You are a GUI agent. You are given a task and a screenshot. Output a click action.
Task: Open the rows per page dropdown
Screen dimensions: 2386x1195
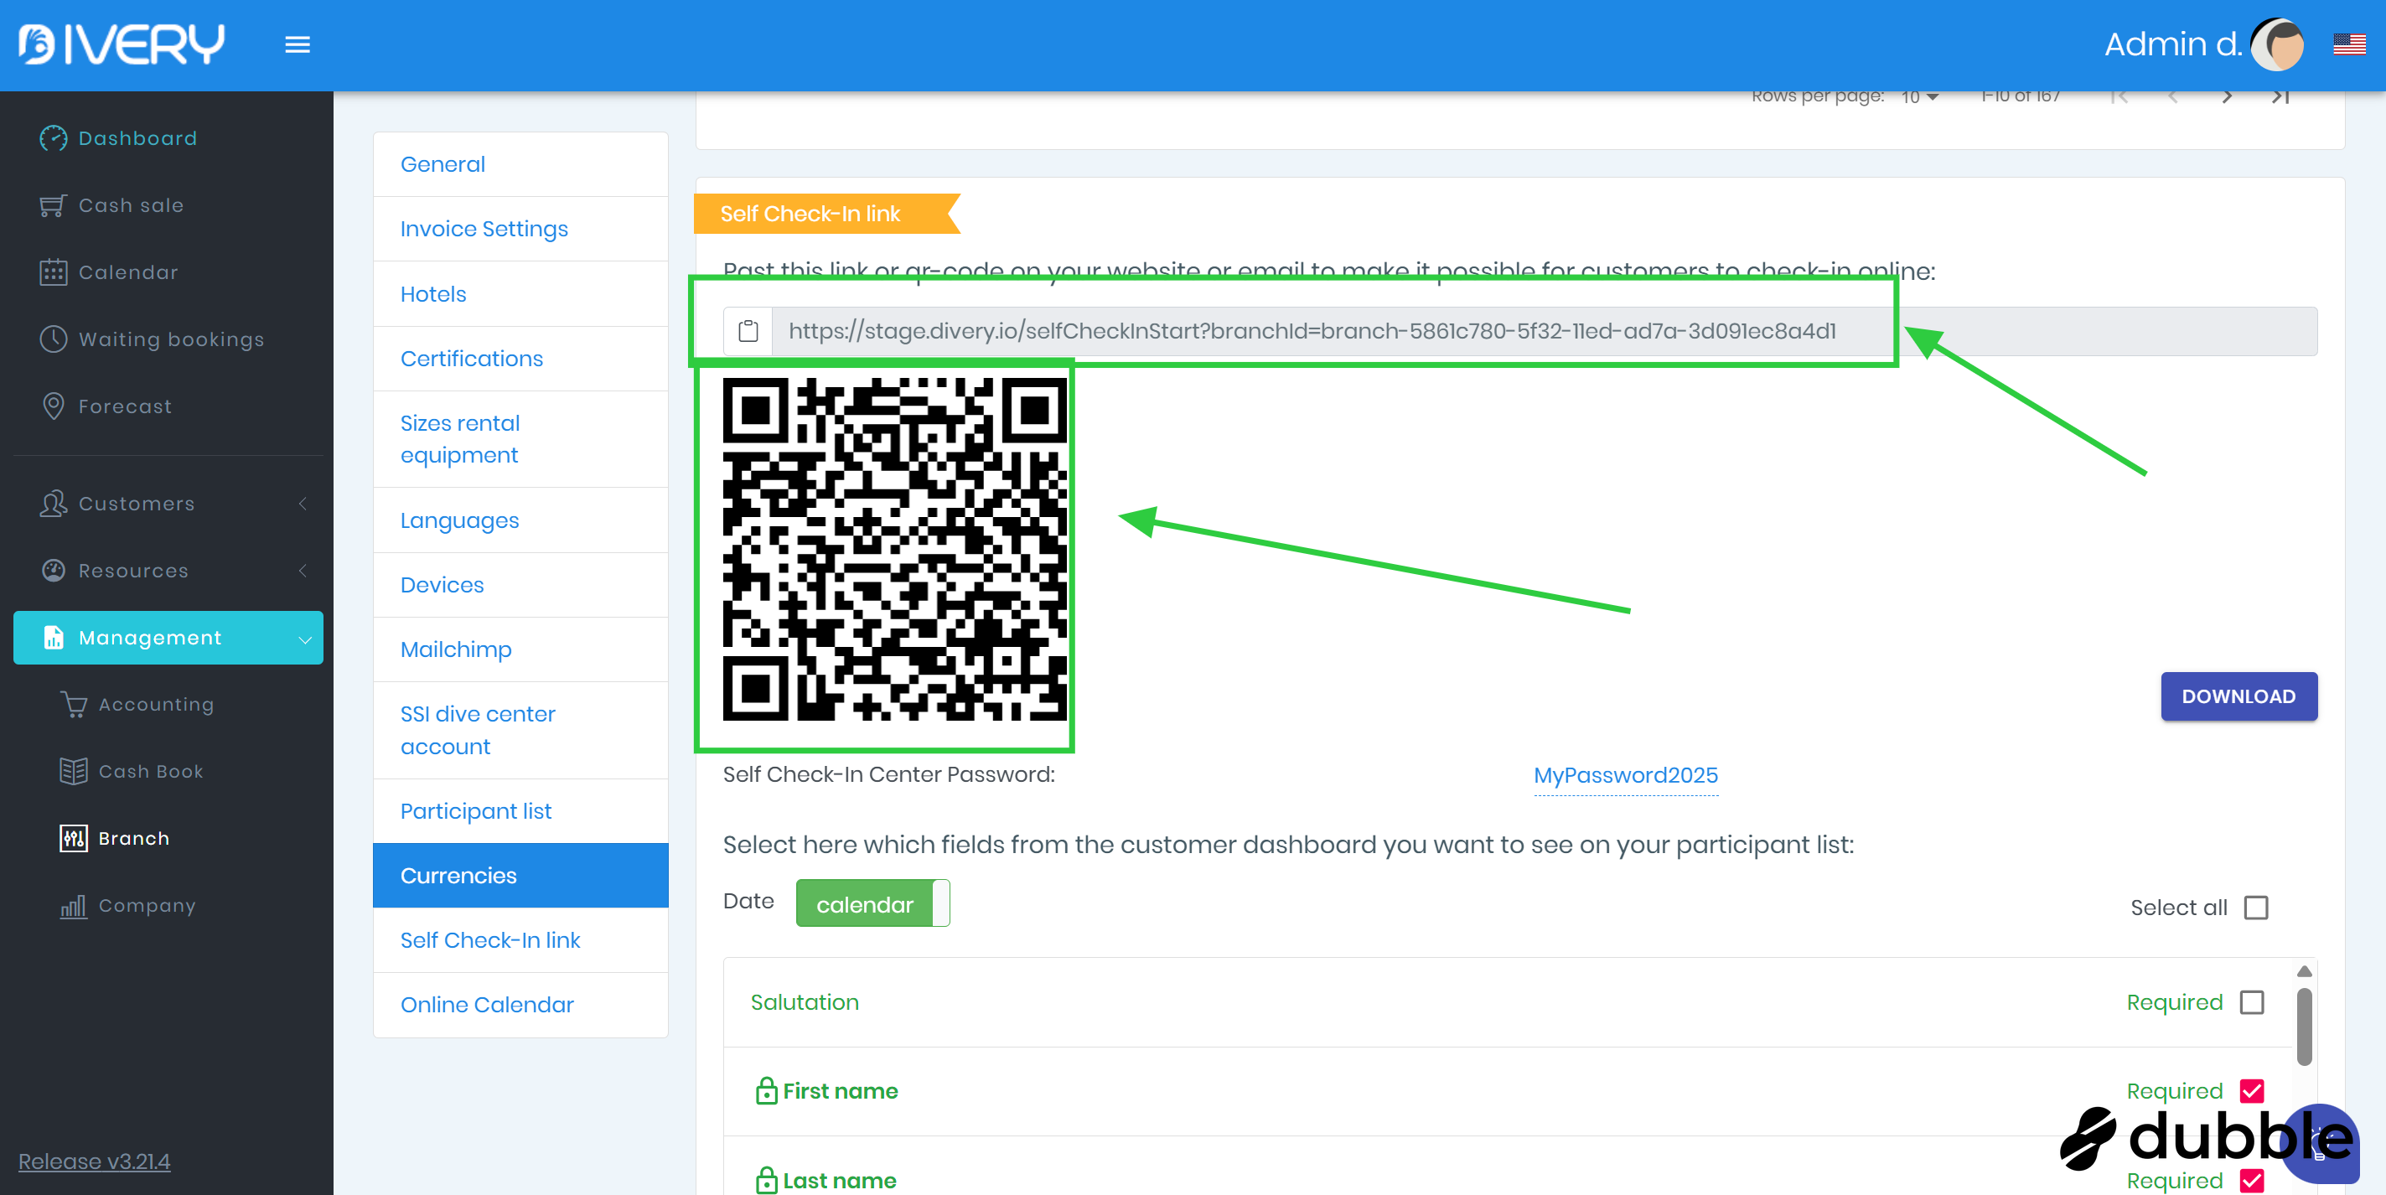tap(1919, 97)
